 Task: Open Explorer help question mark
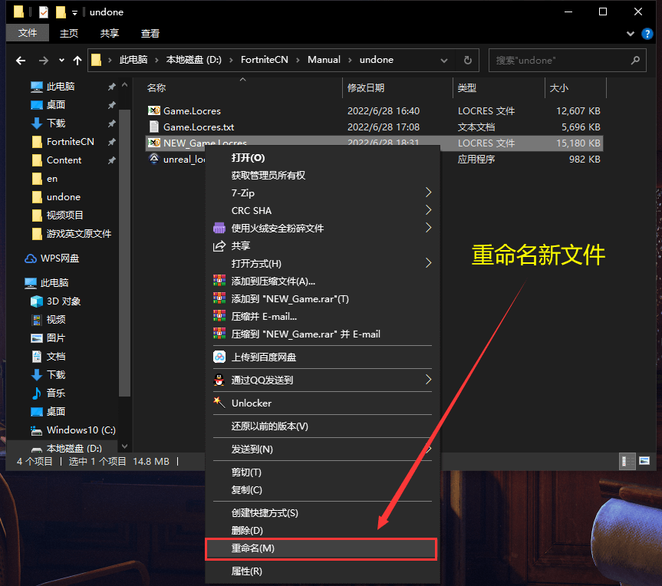(647, 33)
